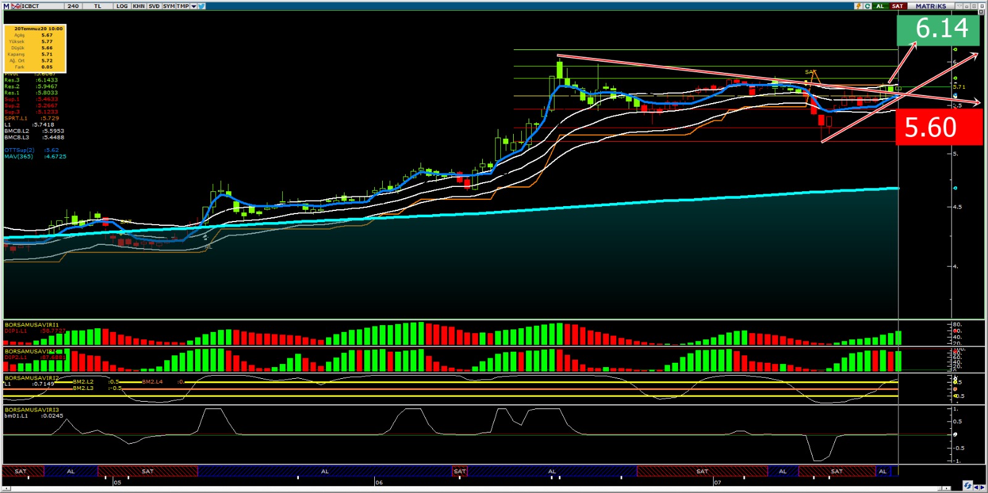Select the SYM toolbar item
The height and width of the screenshot is (493, 988).
pos(169,6)
